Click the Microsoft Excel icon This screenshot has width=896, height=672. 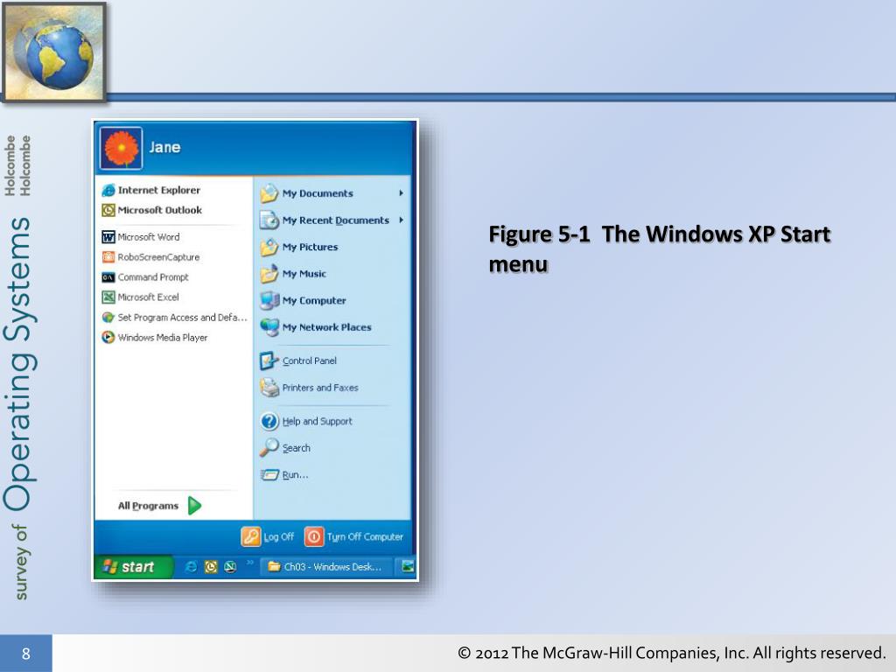(108, 297)
